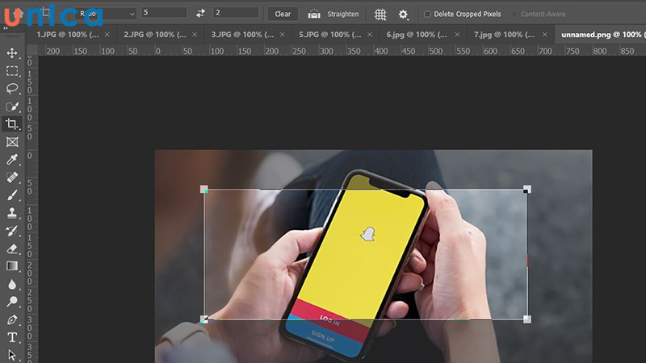
Task: Select the Move tool
Action: (12, 53)
